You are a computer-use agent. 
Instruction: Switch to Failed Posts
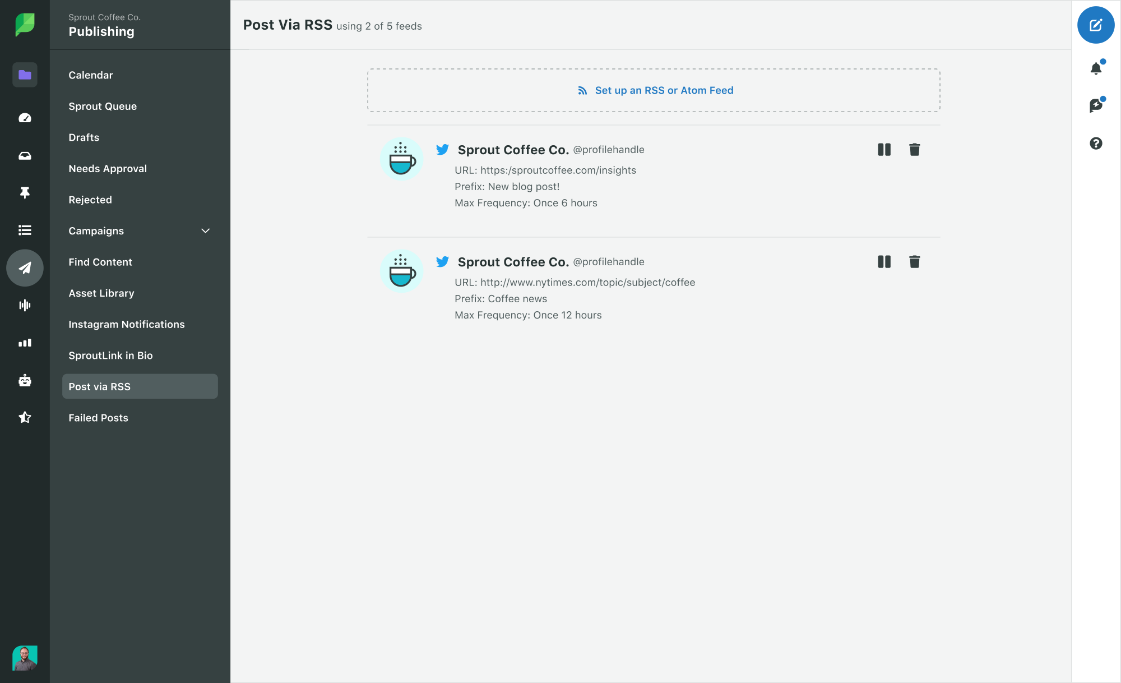[x=98, y=417]
